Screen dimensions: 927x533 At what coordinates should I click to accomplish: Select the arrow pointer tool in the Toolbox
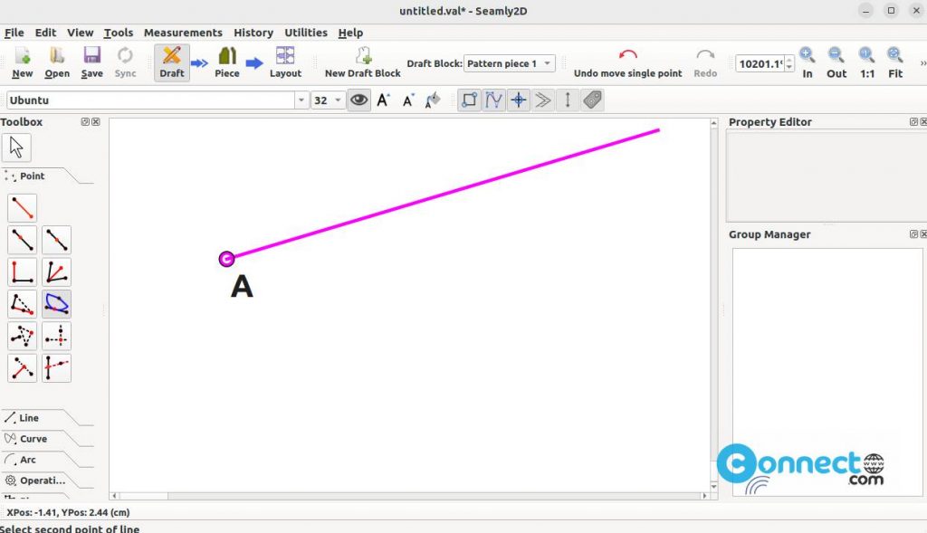click(16, 147)
